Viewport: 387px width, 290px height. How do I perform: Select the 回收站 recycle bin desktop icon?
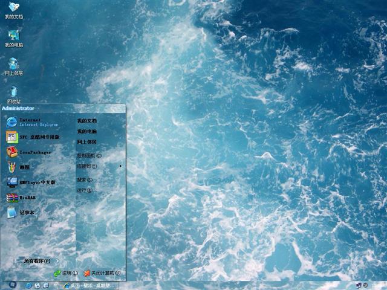click(14, 95)
